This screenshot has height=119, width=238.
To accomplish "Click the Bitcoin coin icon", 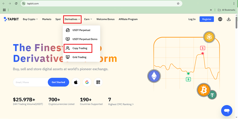I will coord(204,90).
